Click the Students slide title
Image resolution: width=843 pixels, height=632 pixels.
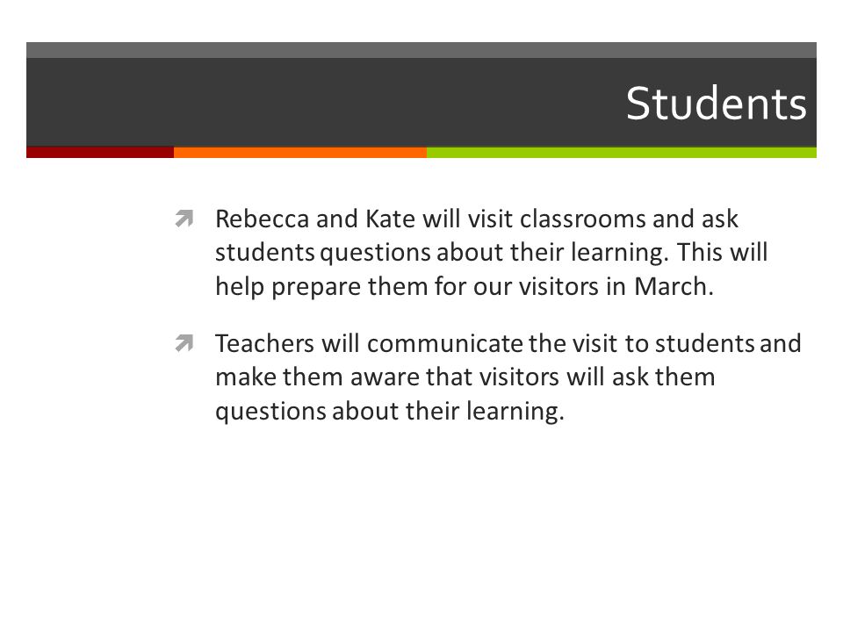[x=717, y=104]
